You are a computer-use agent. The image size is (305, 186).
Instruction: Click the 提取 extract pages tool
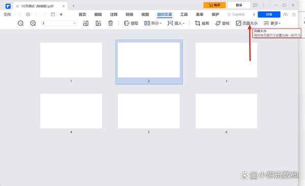(131, 23)
